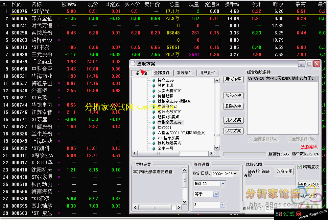Click 参数设置 panel scroll-right arrow

179,208
